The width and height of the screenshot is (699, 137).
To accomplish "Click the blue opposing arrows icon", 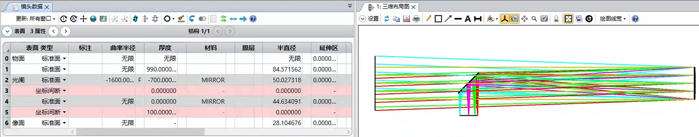I will 233,19.
